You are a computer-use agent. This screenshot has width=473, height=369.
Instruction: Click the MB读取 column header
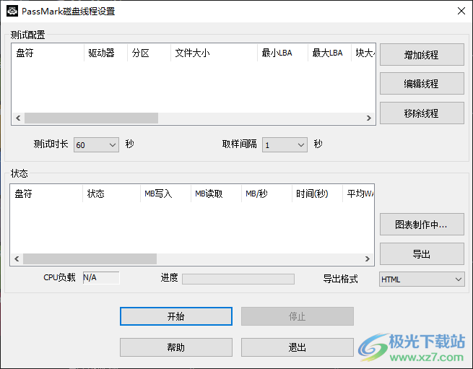[x=217, y=194]
